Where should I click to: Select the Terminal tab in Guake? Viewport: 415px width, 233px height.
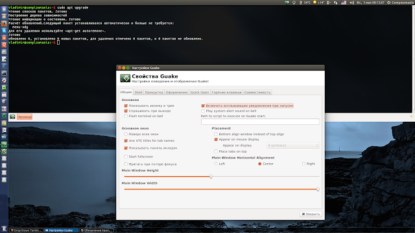click(25, 116)
